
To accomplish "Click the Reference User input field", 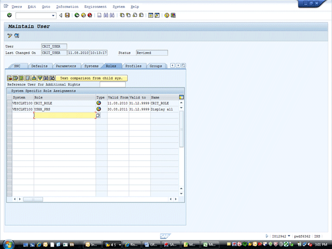I will [112, 84].
